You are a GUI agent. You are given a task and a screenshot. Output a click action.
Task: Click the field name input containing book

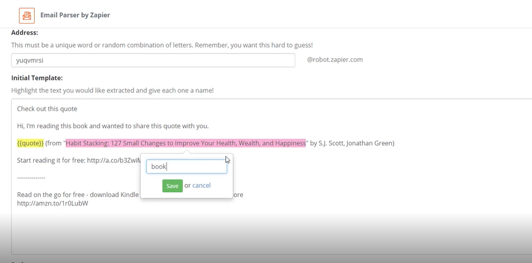tap(187, 167)
